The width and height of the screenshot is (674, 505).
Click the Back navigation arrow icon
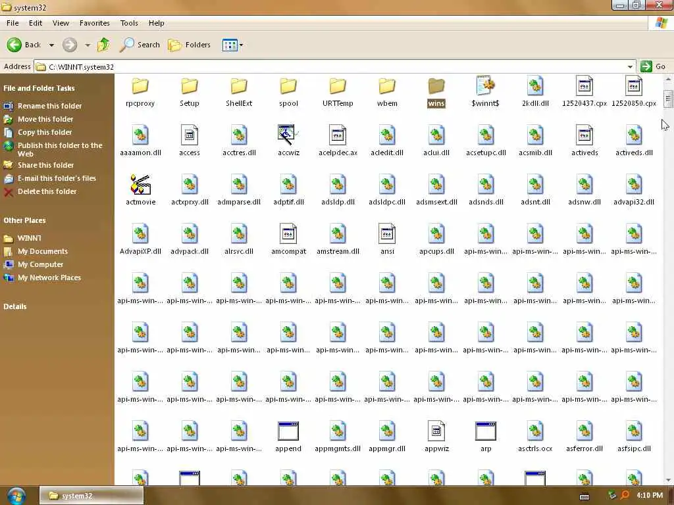tap(14, 45)
